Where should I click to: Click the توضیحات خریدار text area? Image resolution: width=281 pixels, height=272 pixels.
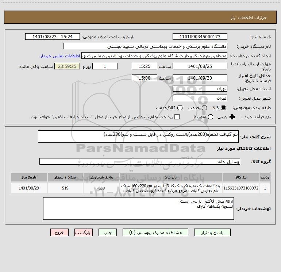click(138, 208)
